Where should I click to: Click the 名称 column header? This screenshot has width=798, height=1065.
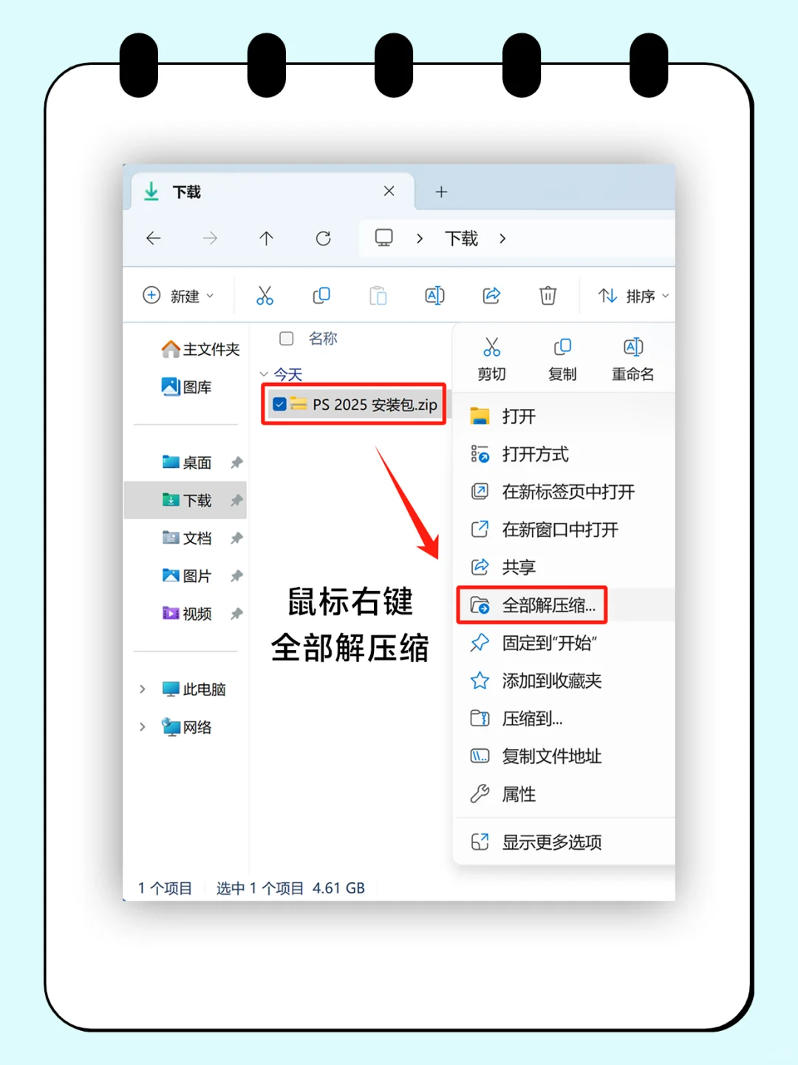(x=323, y=339)
